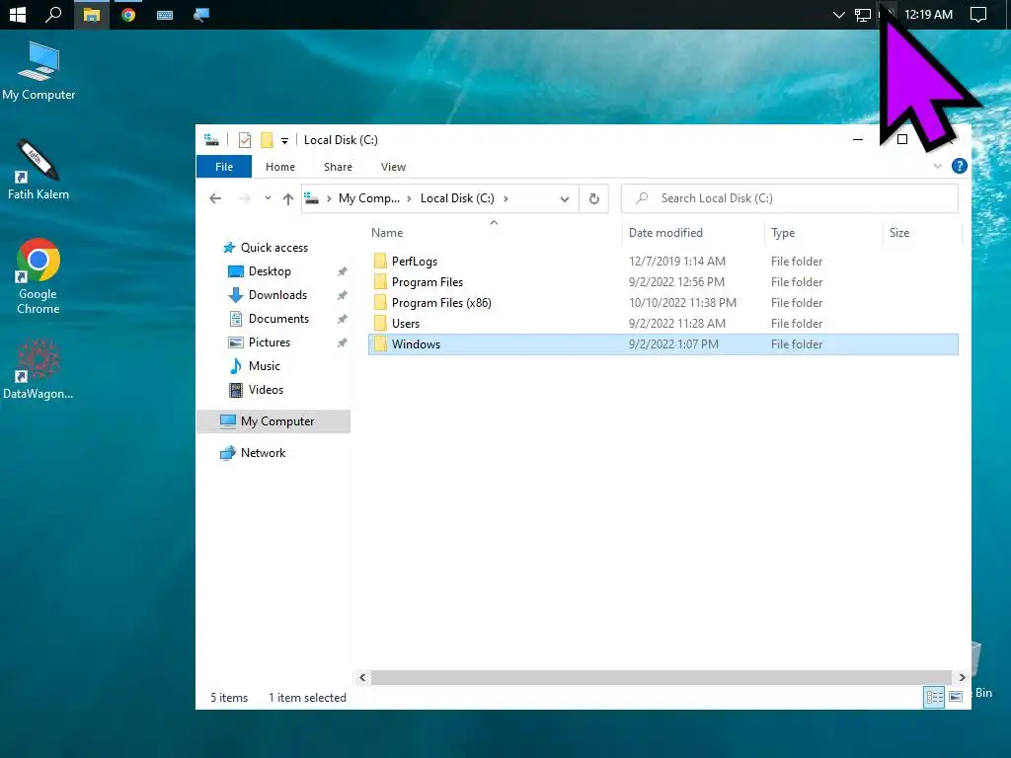Minimize the Local Disk (C:) window
The height and width of the screenshot is (758, 1011).
858,139
